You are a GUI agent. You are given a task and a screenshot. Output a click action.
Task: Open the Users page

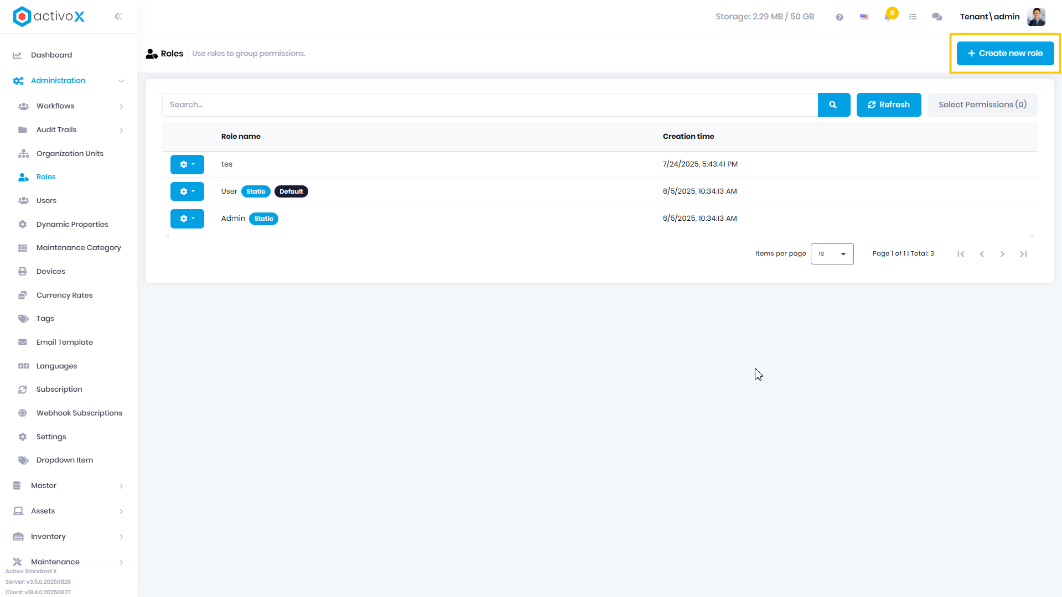coord(46,201)
